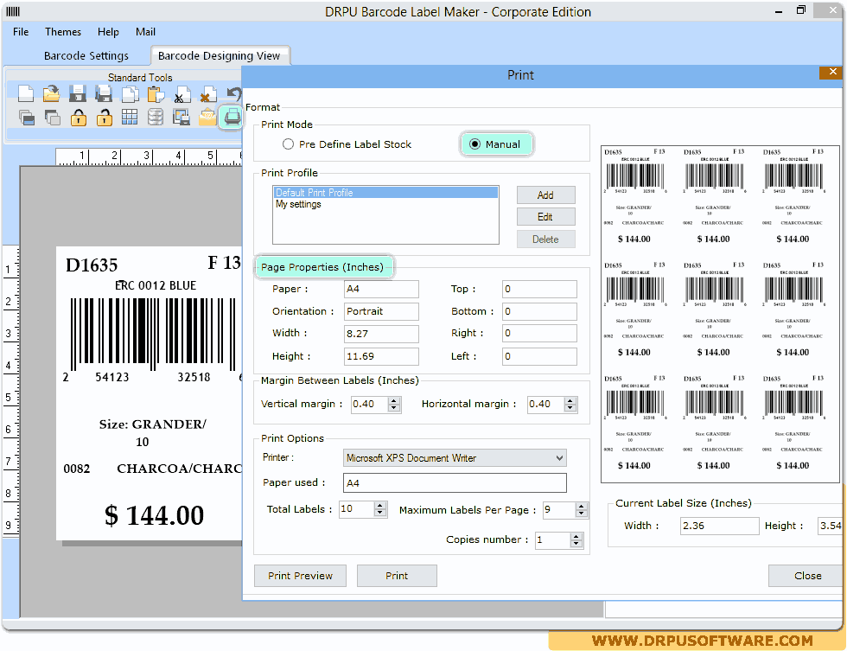
Task: Open the Themes menu
Action: coord(62,32)
